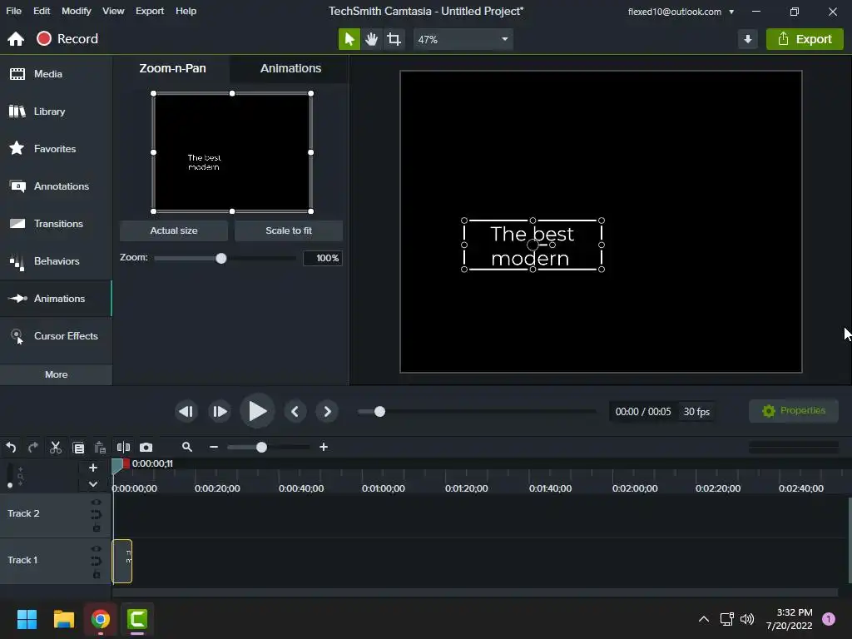
Task: Open the canvas zoom 47% dropdown
Action: [x=463, y=39]
